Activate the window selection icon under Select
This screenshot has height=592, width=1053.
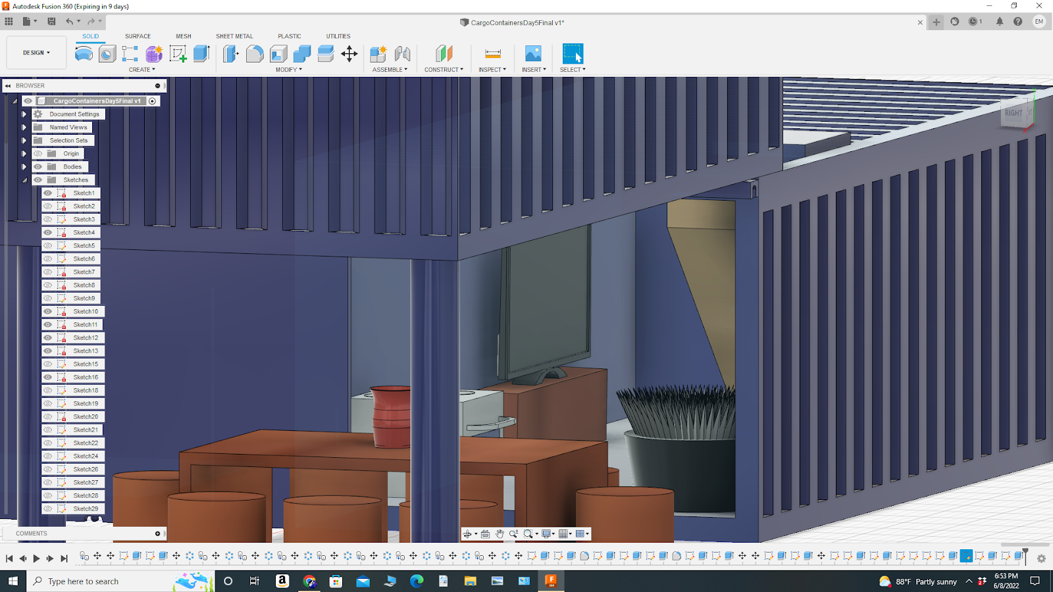[x=572, y=53]
